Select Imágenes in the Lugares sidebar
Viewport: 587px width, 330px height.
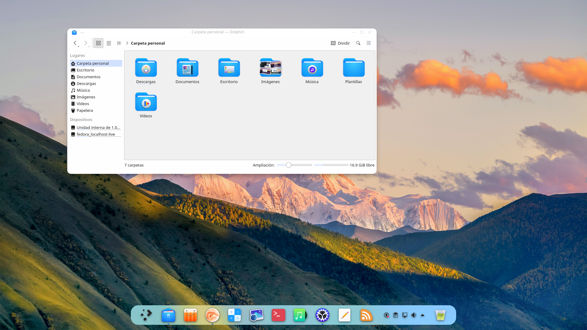tap(96, 97)
